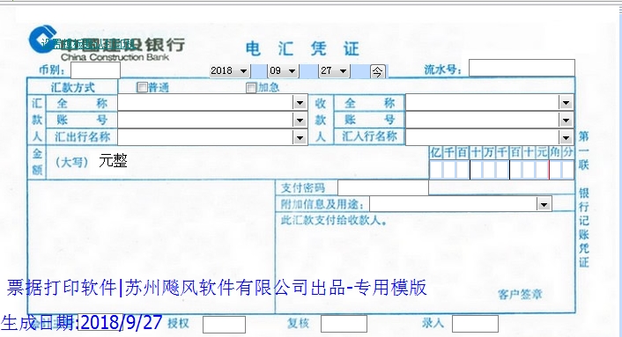Expand the 汇出行名称 dropdown arrow
The image size is (622, 337).
[300, 137]
